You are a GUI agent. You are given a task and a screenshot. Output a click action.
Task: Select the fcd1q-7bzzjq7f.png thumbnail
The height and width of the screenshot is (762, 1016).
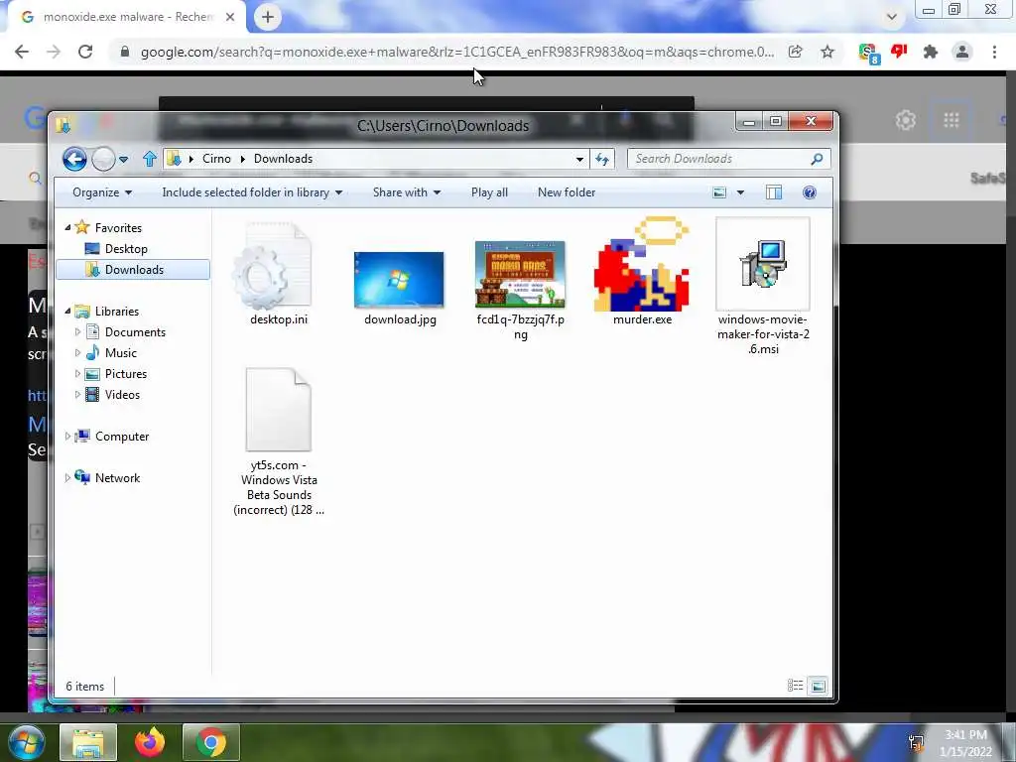(x=520, y=274)
